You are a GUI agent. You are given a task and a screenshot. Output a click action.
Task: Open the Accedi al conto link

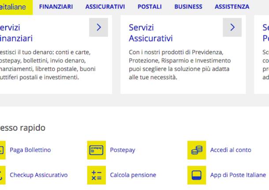pyautogui.click(x=231, y=150)
